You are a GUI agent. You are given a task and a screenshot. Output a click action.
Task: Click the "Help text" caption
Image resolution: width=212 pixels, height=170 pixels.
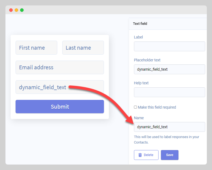141,83
